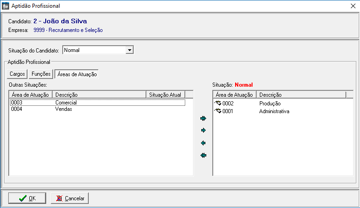360x208 pixels.
Task: Click the left list Descrição column header
Action: click(x=99, y=94)
